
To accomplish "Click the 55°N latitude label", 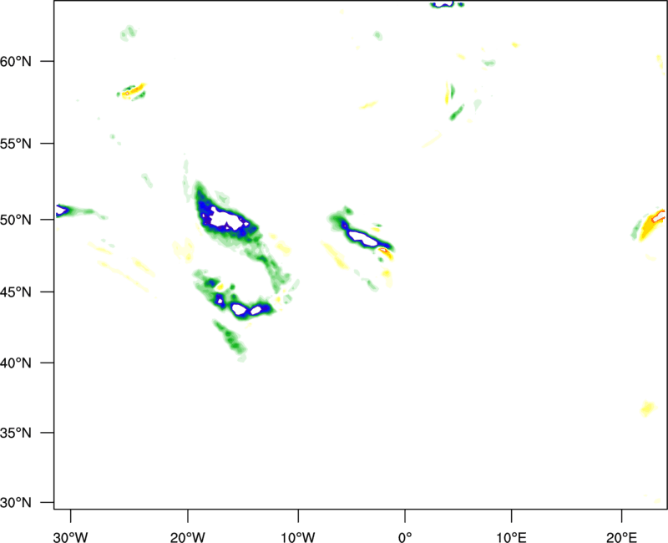I will (x=16, y=144).
